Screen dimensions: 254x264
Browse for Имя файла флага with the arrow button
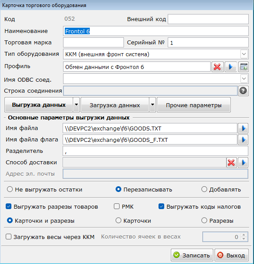(243, 140)
